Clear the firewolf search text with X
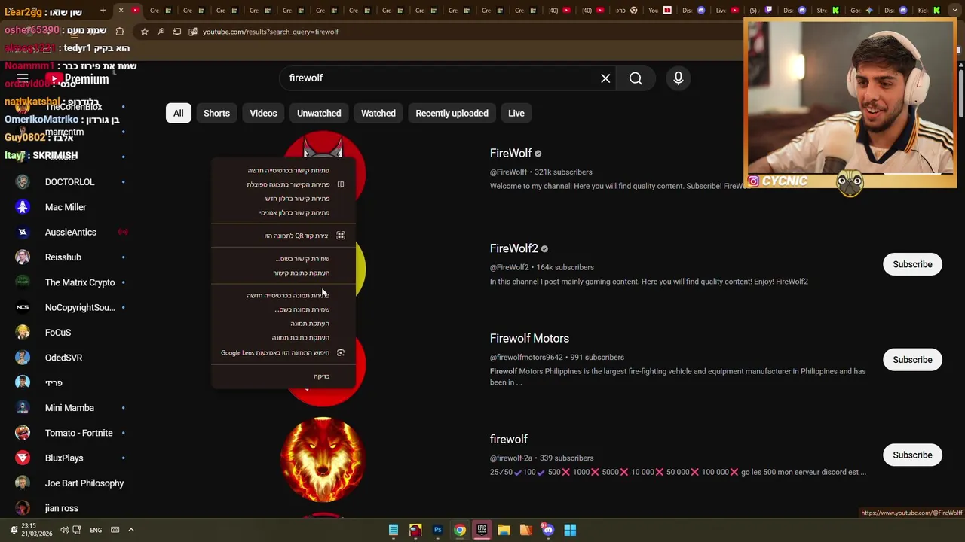965x542 pixels. pos(605,78)
